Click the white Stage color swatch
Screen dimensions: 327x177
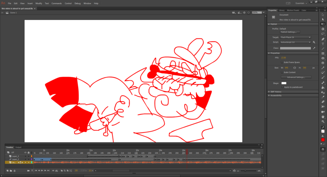tap(284, 83)
